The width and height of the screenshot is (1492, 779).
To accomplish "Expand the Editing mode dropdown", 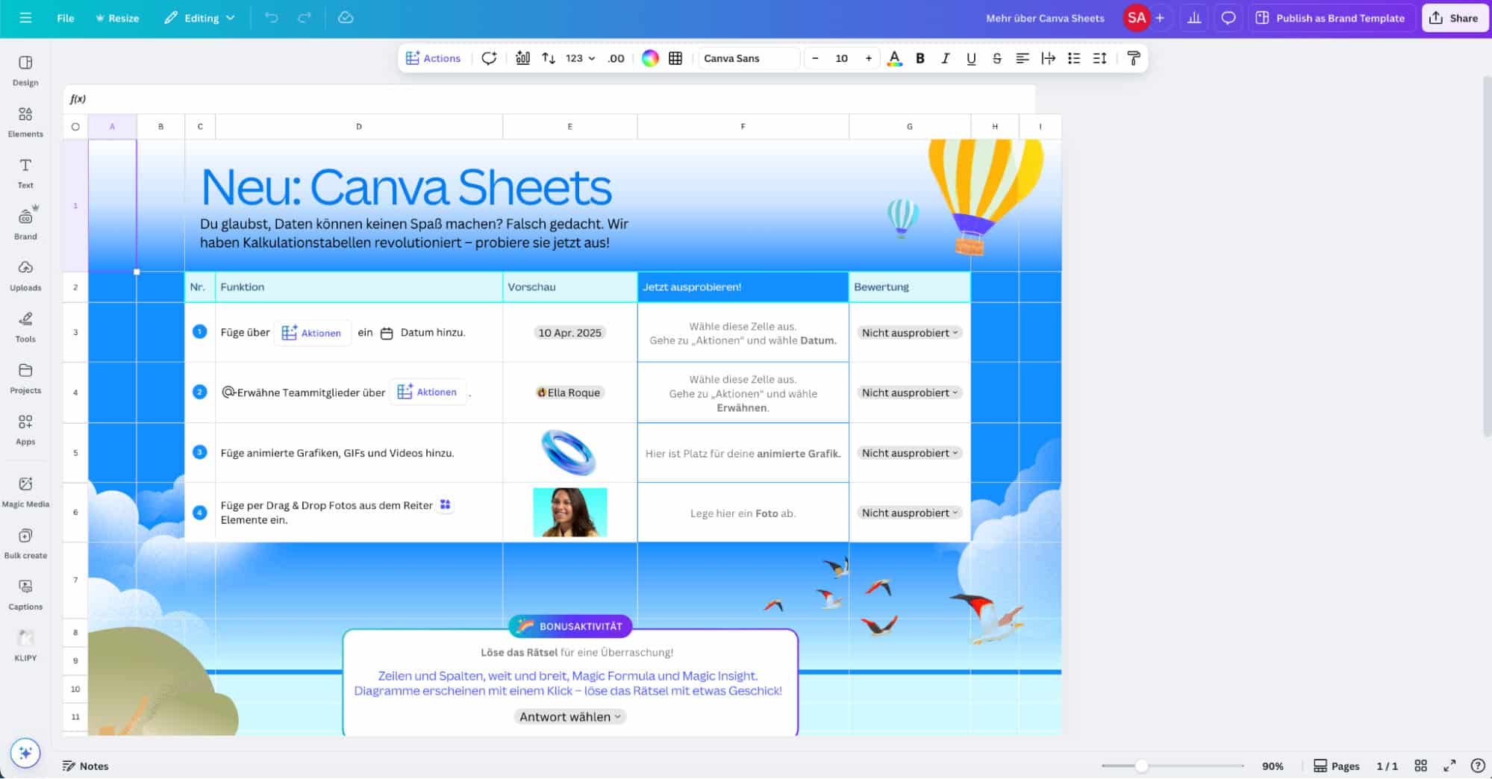I will 199,18.
